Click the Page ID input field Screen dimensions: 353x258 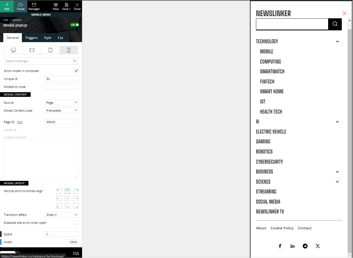(x=62, y=122)
